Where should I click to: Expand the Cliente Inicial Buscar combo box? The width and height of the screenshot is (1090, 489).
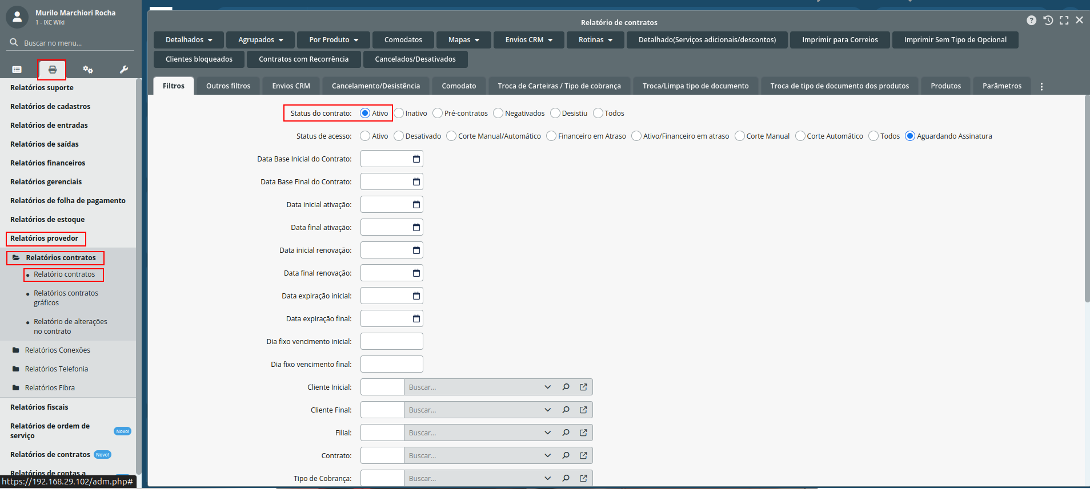click(548, 387)
